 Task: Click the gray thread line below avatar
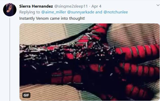point(10,59)
